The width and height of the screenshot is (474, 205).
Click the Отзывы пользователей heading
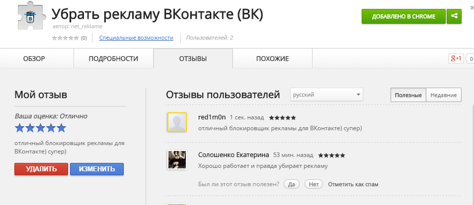point(223,95)
